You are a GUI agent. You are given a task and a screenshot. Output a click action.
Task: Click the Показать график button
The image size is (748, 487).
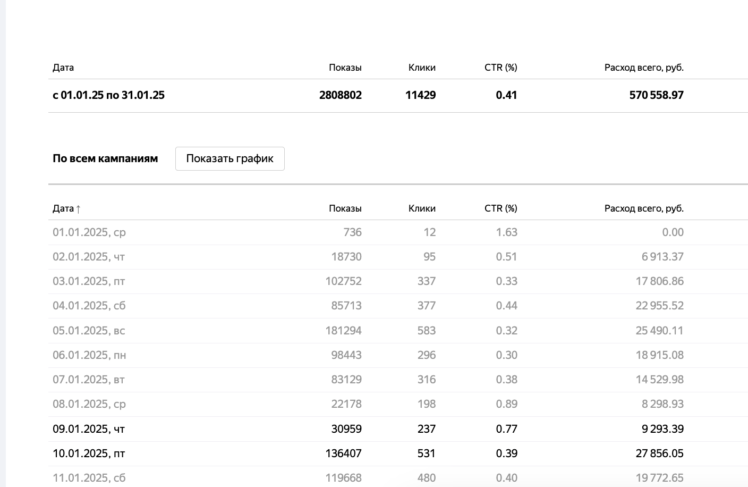tap(229, 158)
